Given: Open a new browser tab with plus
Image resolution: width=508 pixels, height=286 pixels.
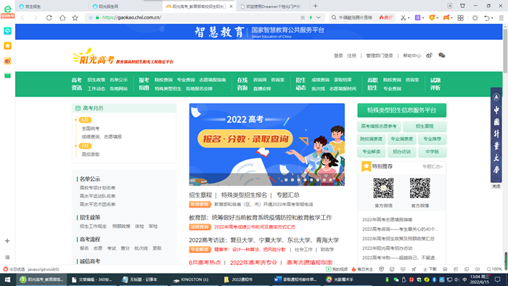Looking at the screenshot, I should tap(315, 6).
